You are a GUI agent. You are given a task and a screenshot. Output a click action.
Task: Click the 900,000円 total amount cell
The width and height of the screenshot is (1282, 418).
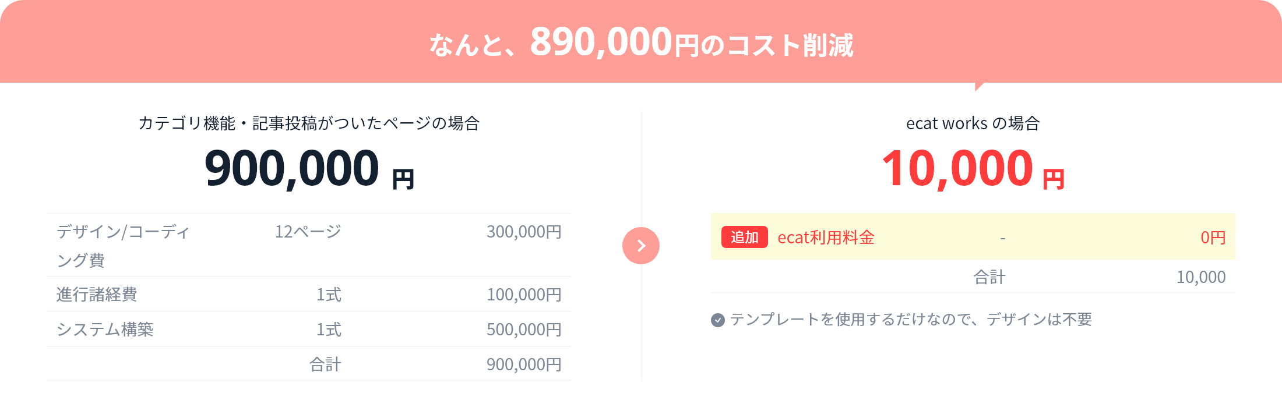pos(524,364)
